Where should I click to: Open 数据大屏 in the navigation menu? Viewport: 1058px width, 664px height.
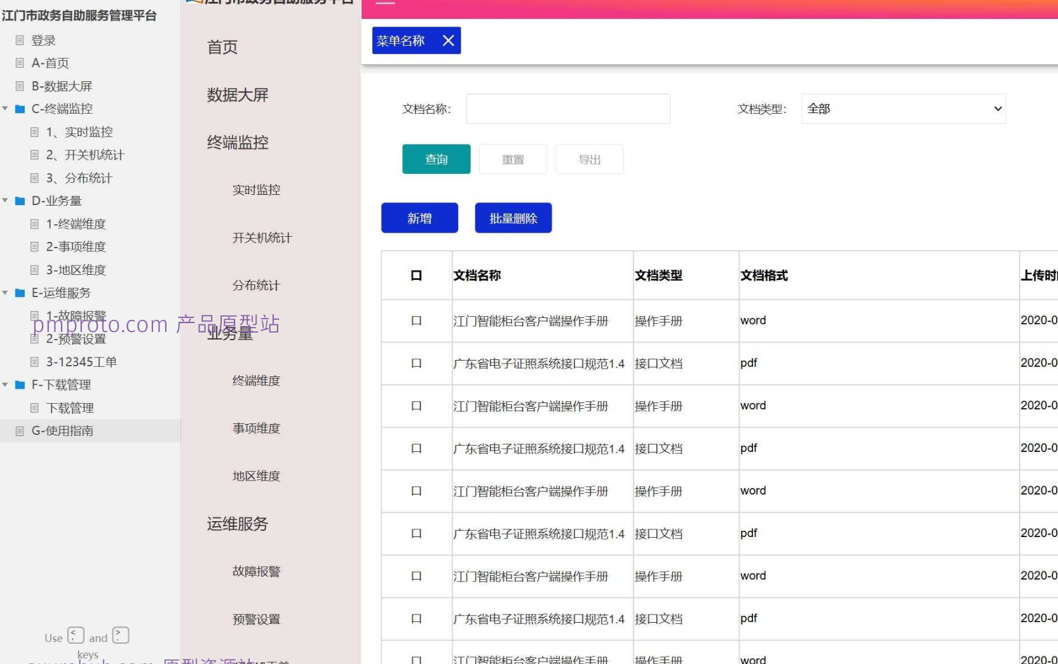[x=238, y=95]
